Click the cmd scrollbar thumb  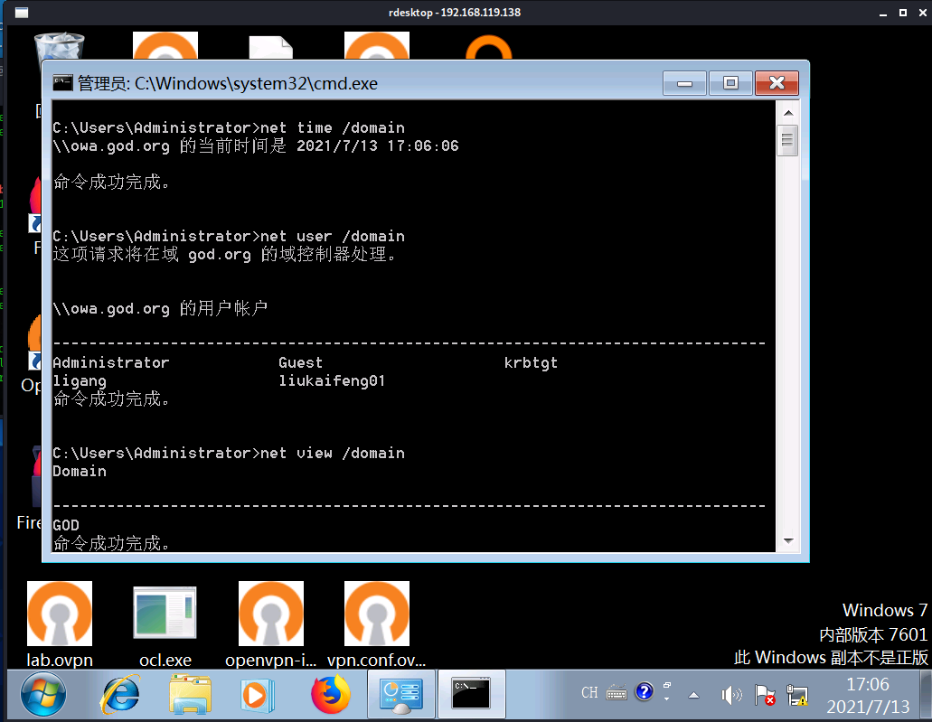pyautogui.click(x=787, y=140)
